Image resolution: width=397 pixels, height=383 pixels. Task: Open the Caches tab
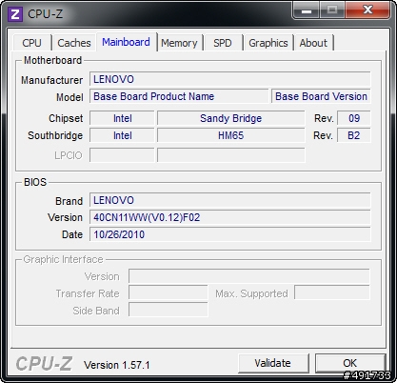click(x=74, y=43)
